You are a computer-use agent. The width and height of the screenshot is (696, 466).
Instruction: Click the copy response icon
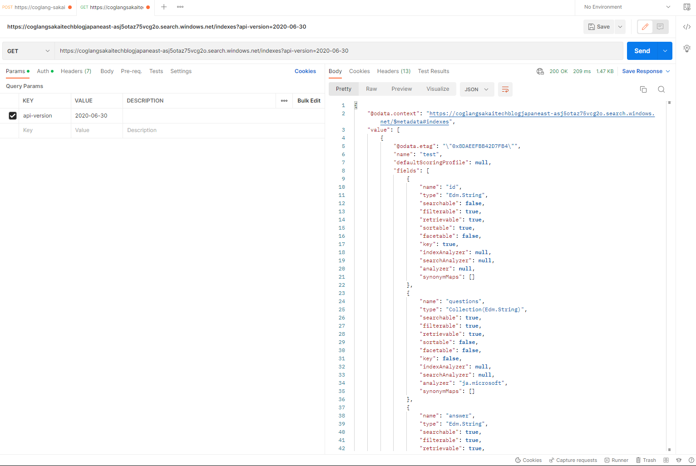click(643, 89)
